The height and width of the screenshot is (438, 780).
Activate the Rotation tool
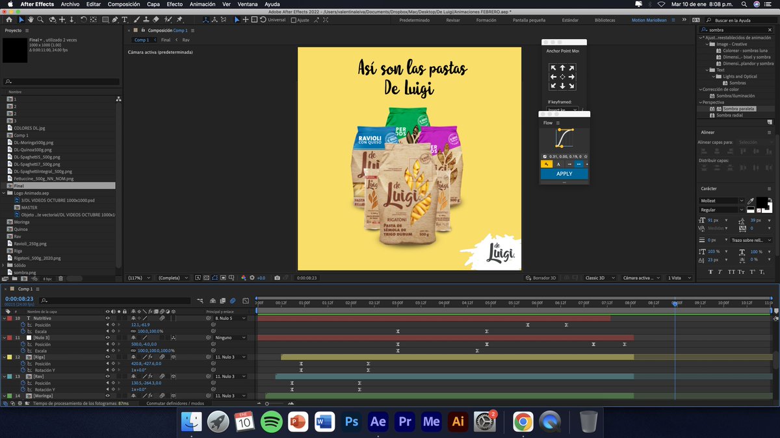point(84,19)
